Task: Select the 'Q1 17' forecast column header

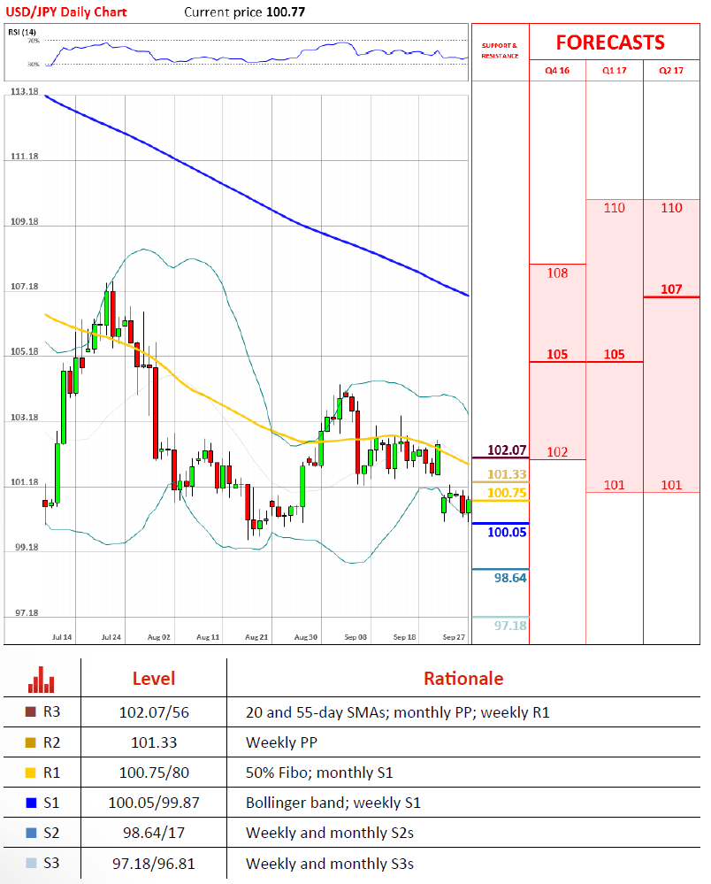Action: click(x=614, y=71)
